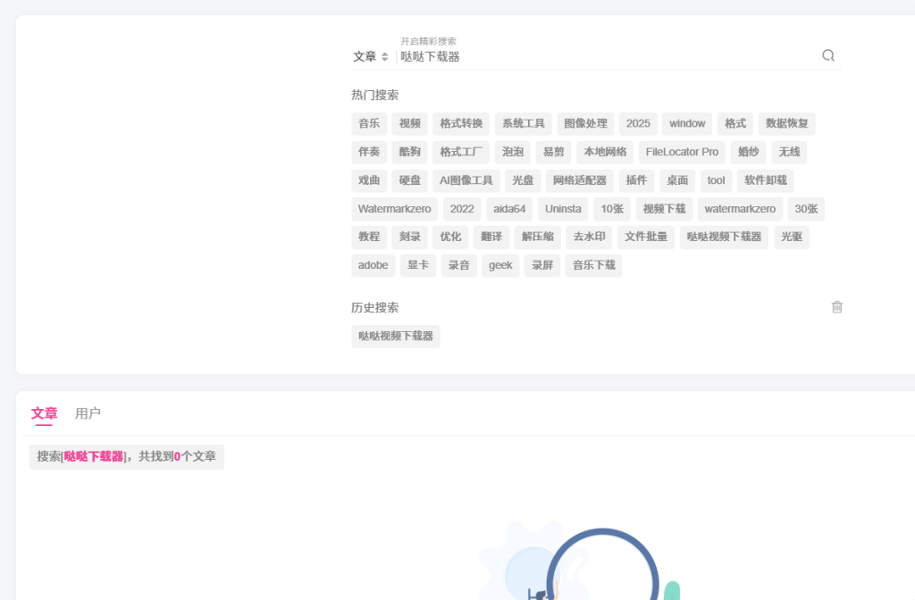The image size is (915, 600).
Task: Select the 视频下载 tag
Action: point(664,209)
